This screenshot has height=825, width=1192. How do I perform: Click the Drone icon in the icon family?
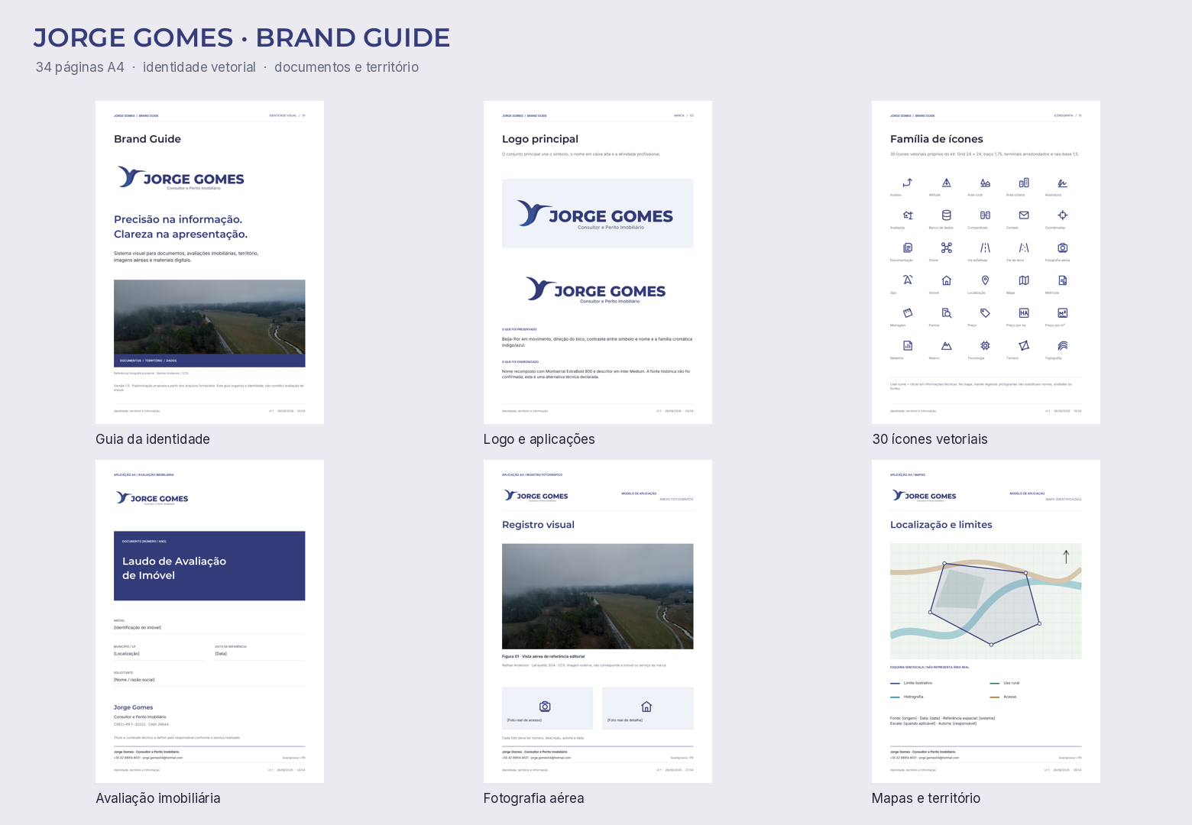click(x=946, y=247)
